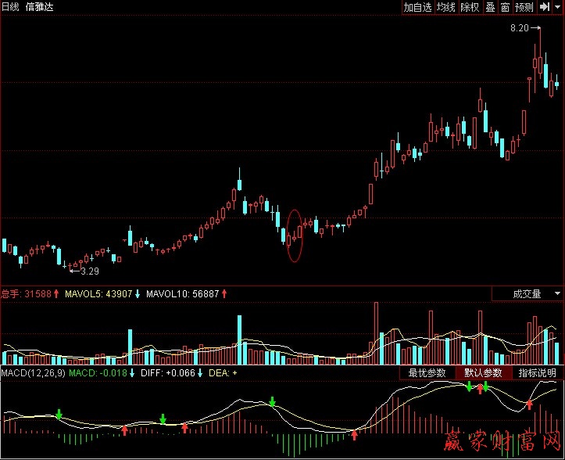This screenshot has height=460, width=565.
Task: Click the 8.20 high price marker
Action: point(520,28)
